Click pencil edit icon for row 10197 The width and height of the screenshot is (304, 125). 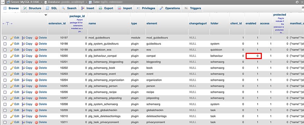pos(12,38)
